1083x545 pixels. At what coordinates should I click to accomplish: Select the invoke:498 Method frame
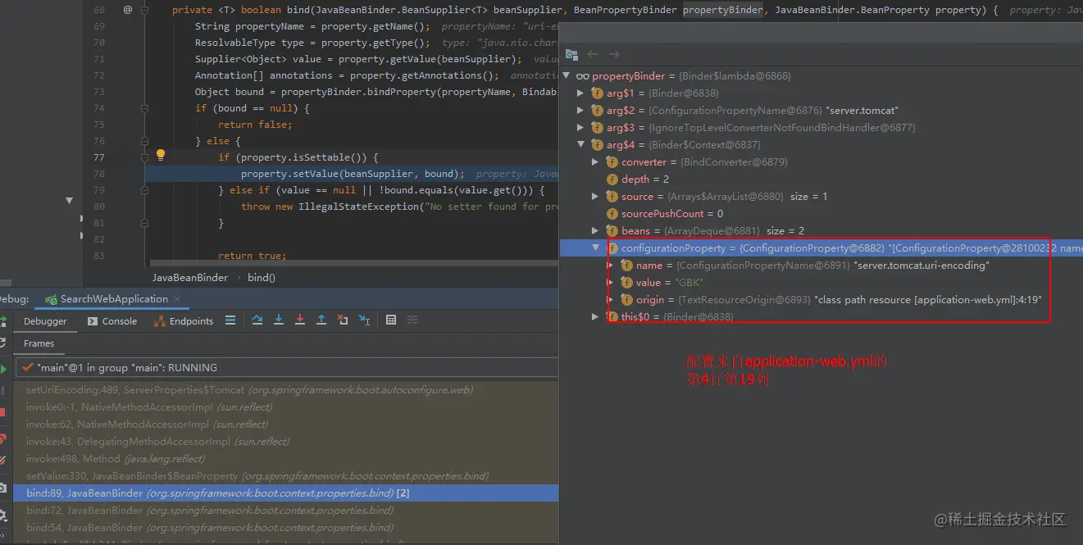point(286,459)
